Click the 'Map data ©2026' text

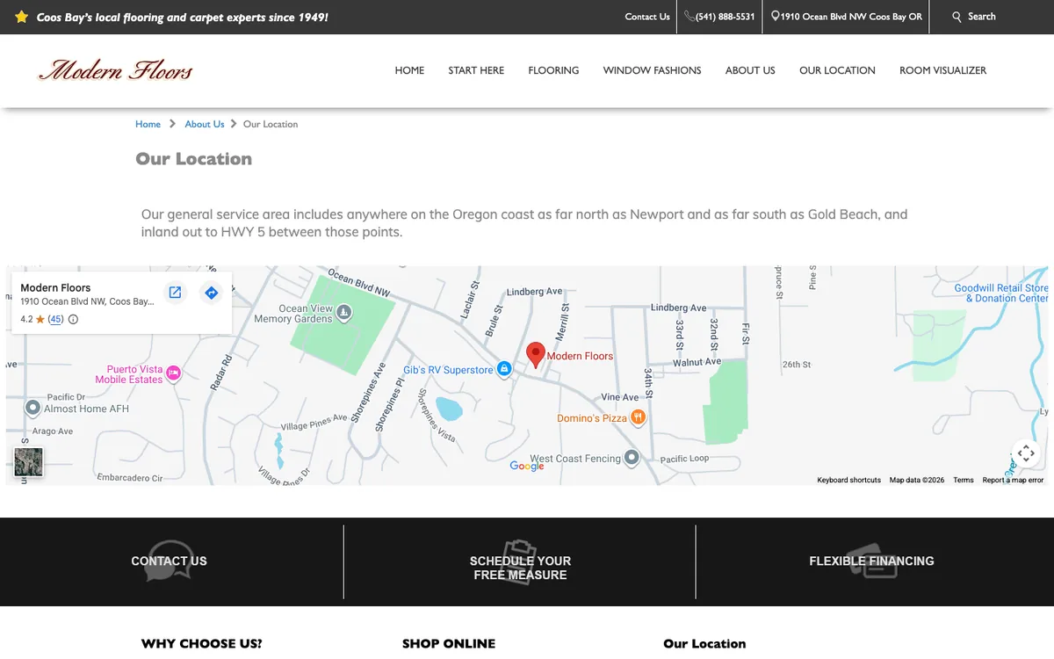click(917, 480)
